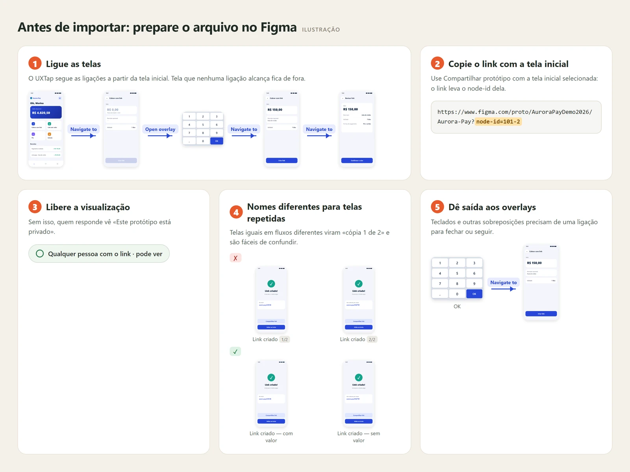Click the 'Link criado — com valor' caption
The height and width of the screenshot is (472, 630).
click(271, 437)
